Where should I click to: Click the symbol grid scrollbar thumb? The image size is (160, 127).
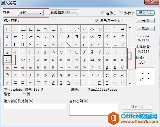(130, 56)
